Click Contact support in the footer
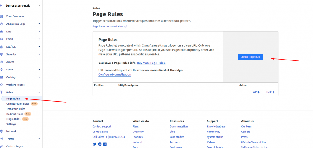313x148 pixels. point(102,127)
